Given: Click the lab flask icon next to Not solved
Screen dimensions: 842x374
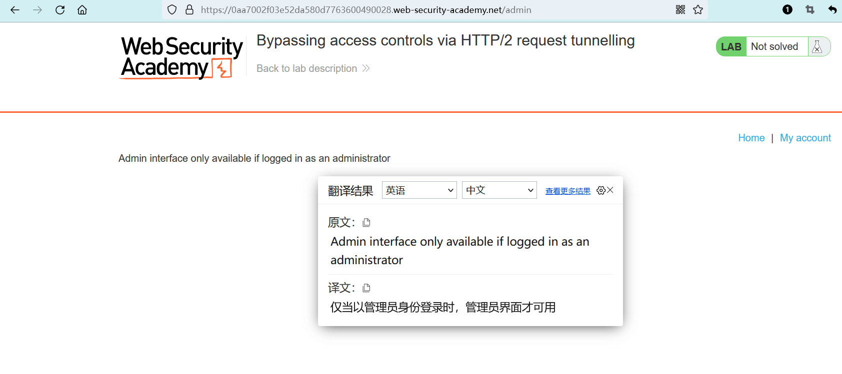Looking at the screenshot, I should 817,46.
